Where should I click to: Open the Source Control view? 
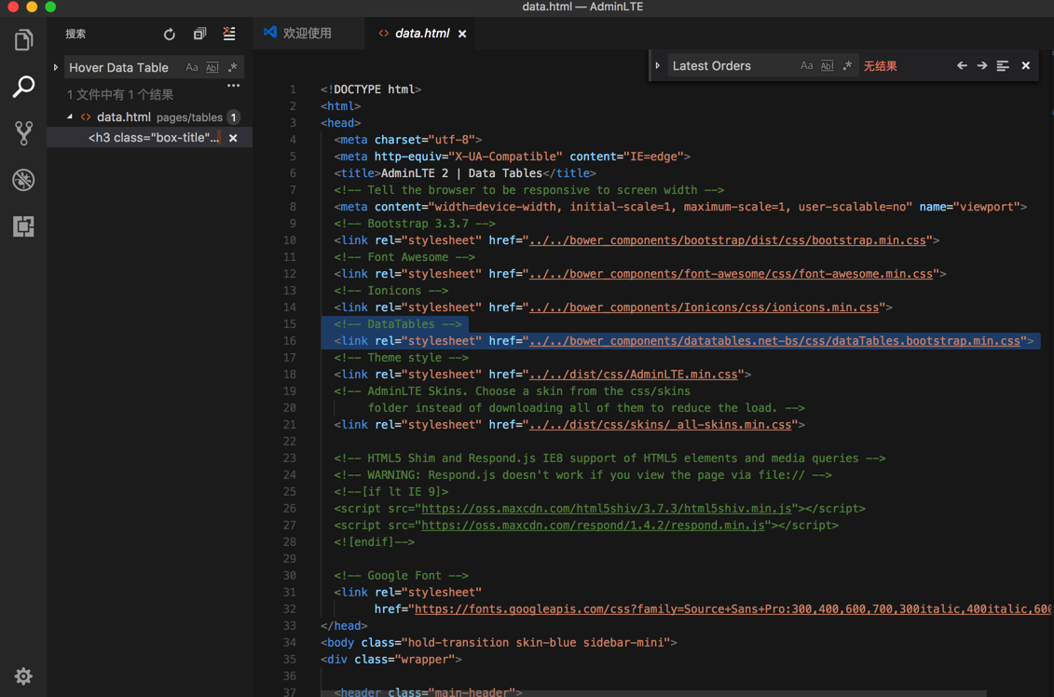(x=23, y=133)
